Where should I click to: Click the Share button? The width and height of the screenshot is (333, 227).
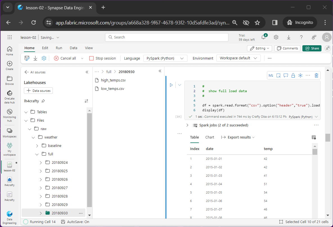tap(312, 48)
